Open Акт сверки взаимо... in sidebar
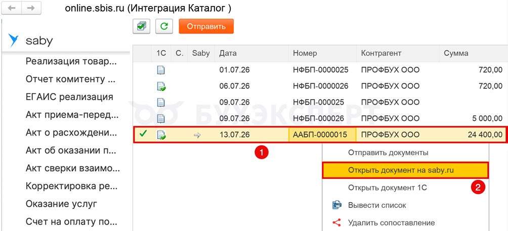 [x=73, y=168]
